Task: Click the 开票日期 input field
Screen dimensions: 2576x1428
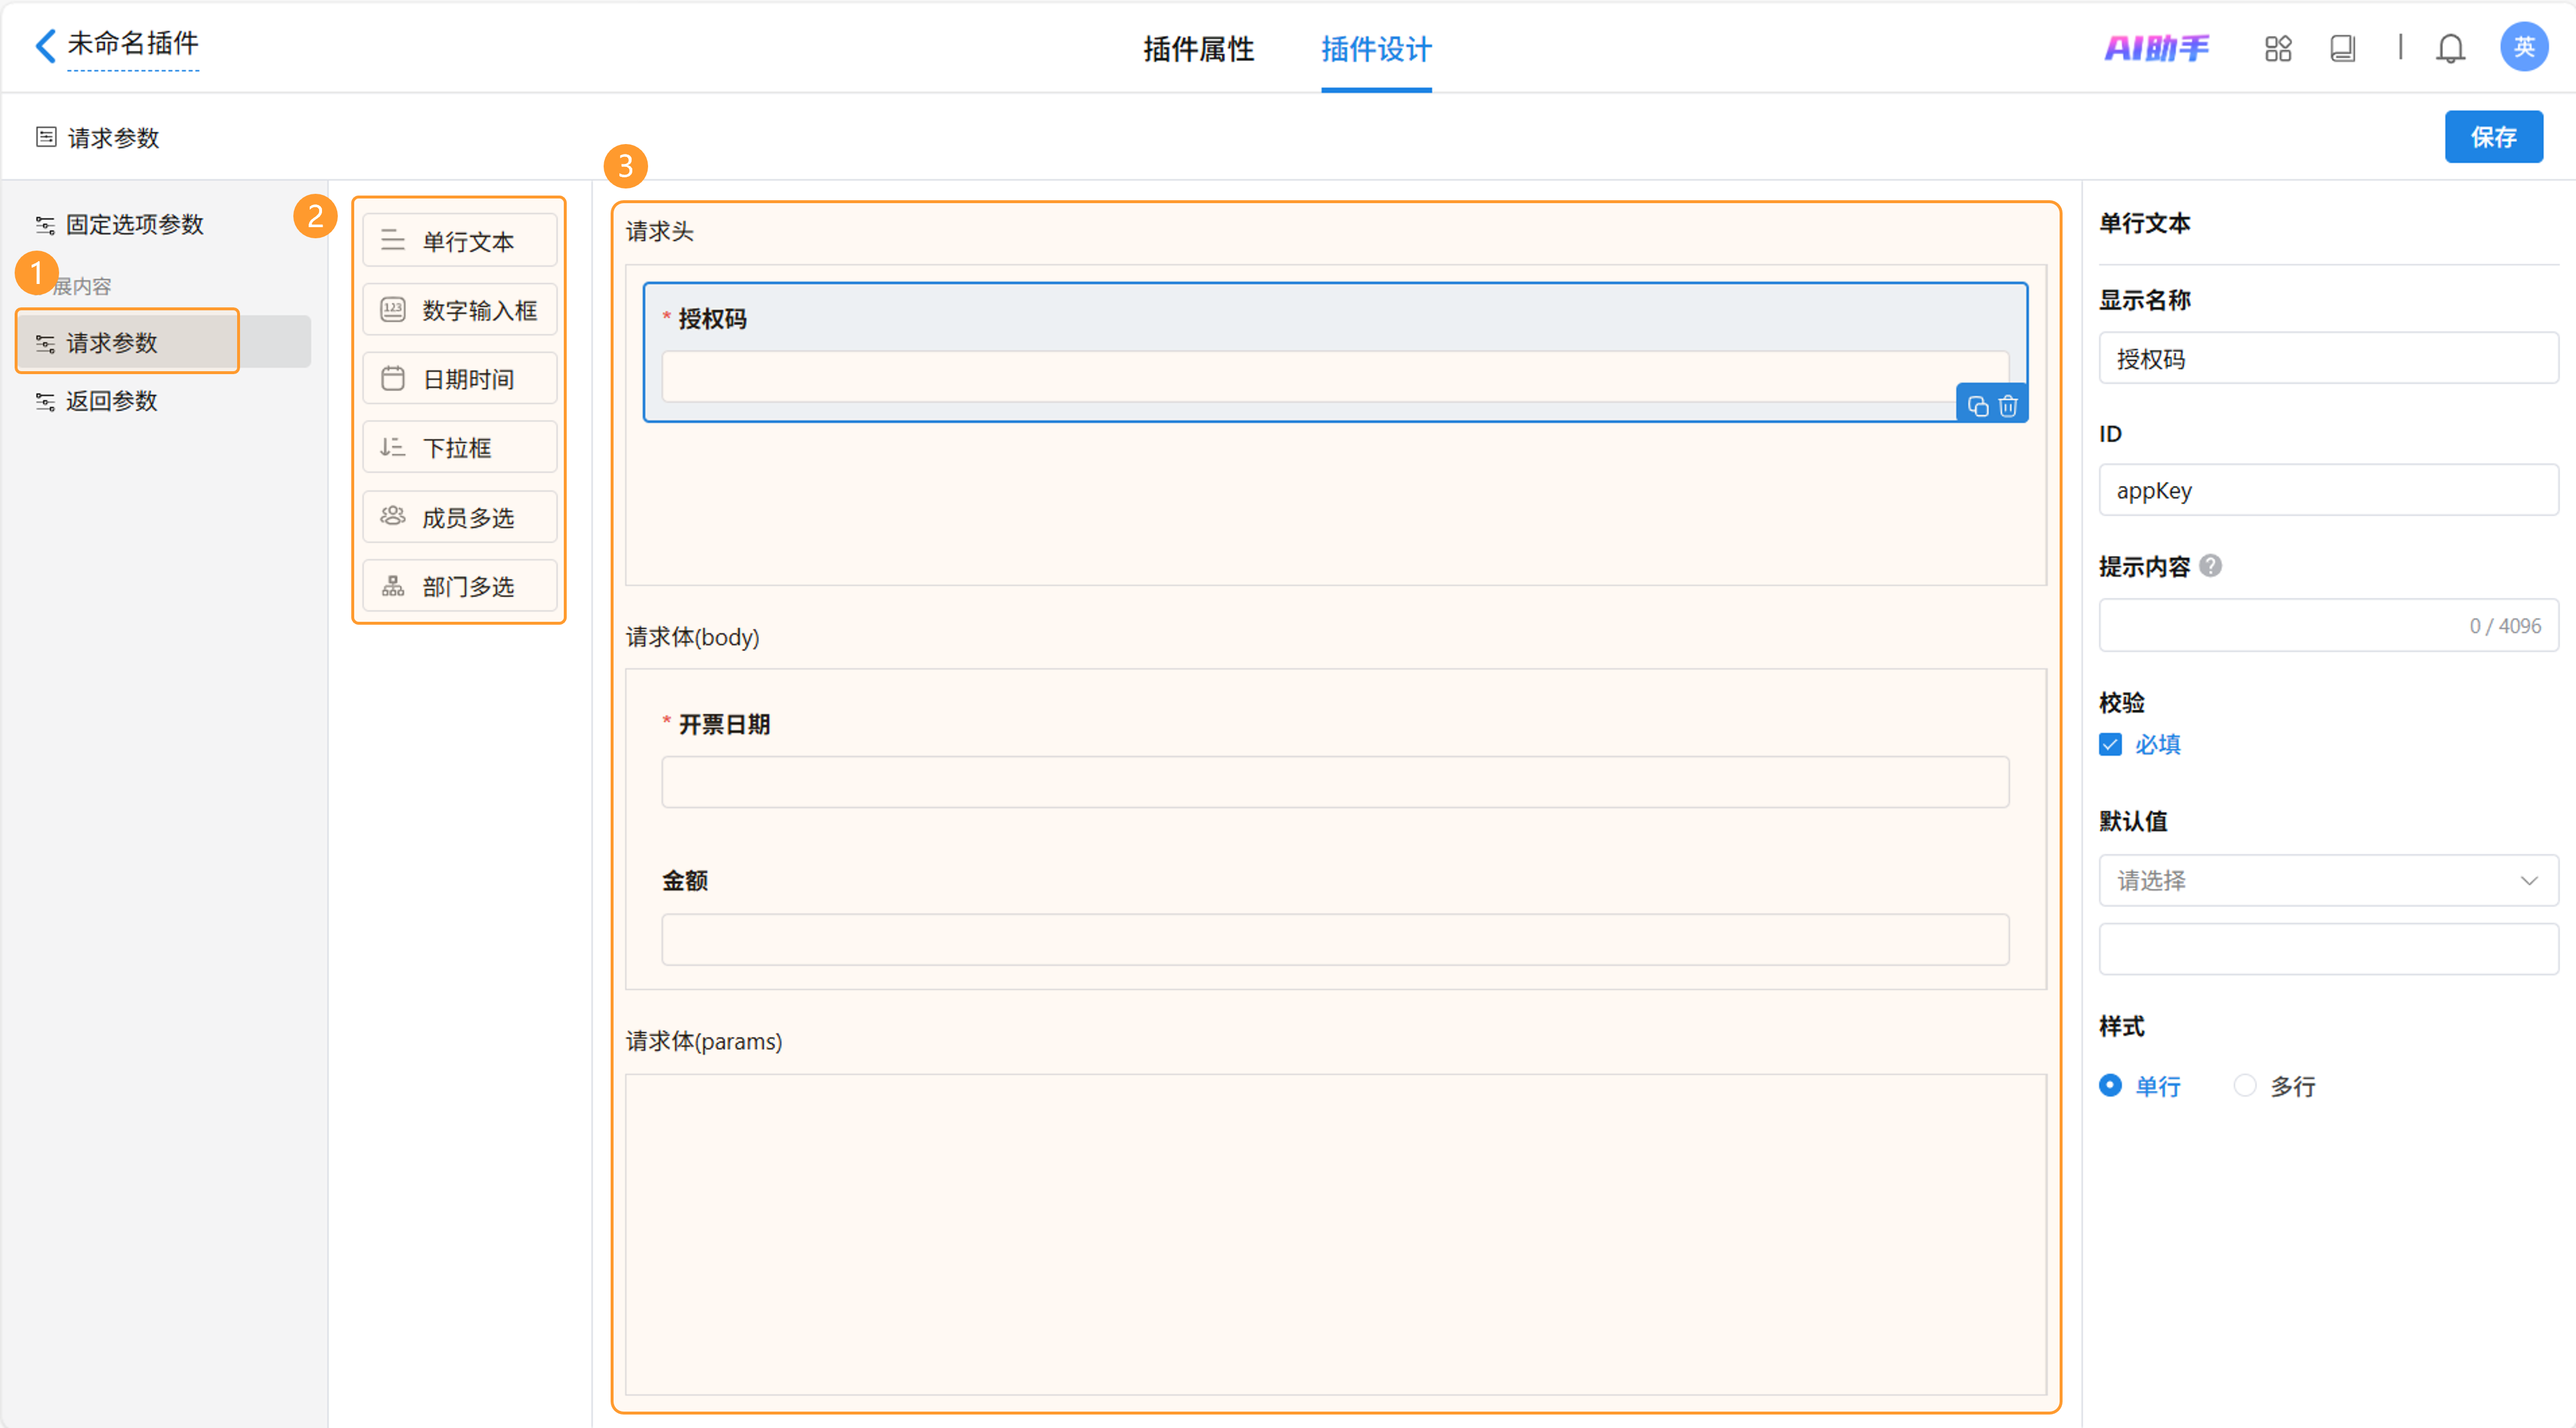Action: point(1334,782)
